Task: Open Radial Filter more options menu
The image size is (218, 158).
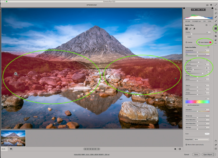Action: tap(211, 25)
